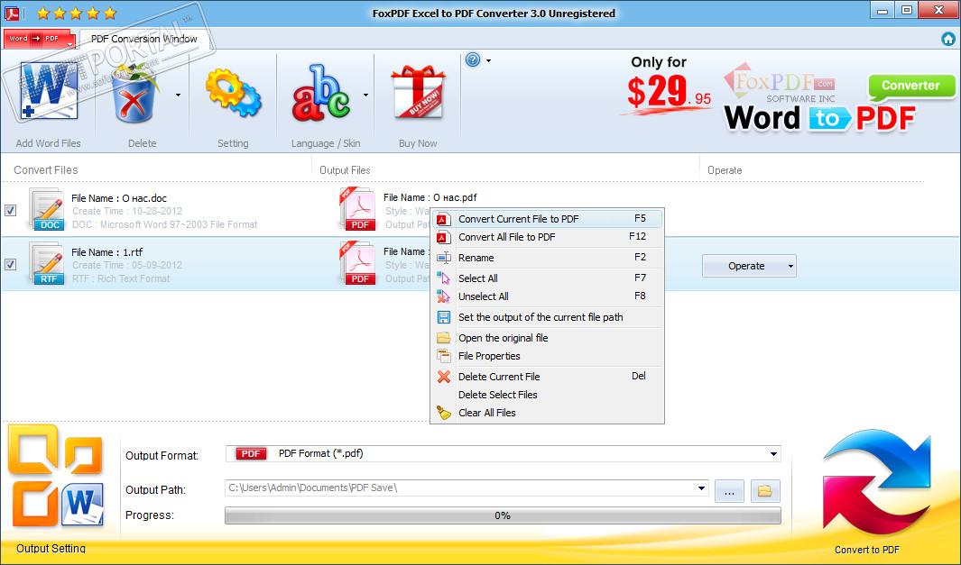Uncheck the checkbox for 1.rtf
961x565 pixels.
point(11,264)
